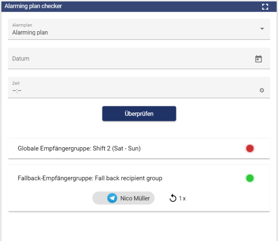
Task: Click the repeat counter arrow icon
Action: 173,198
